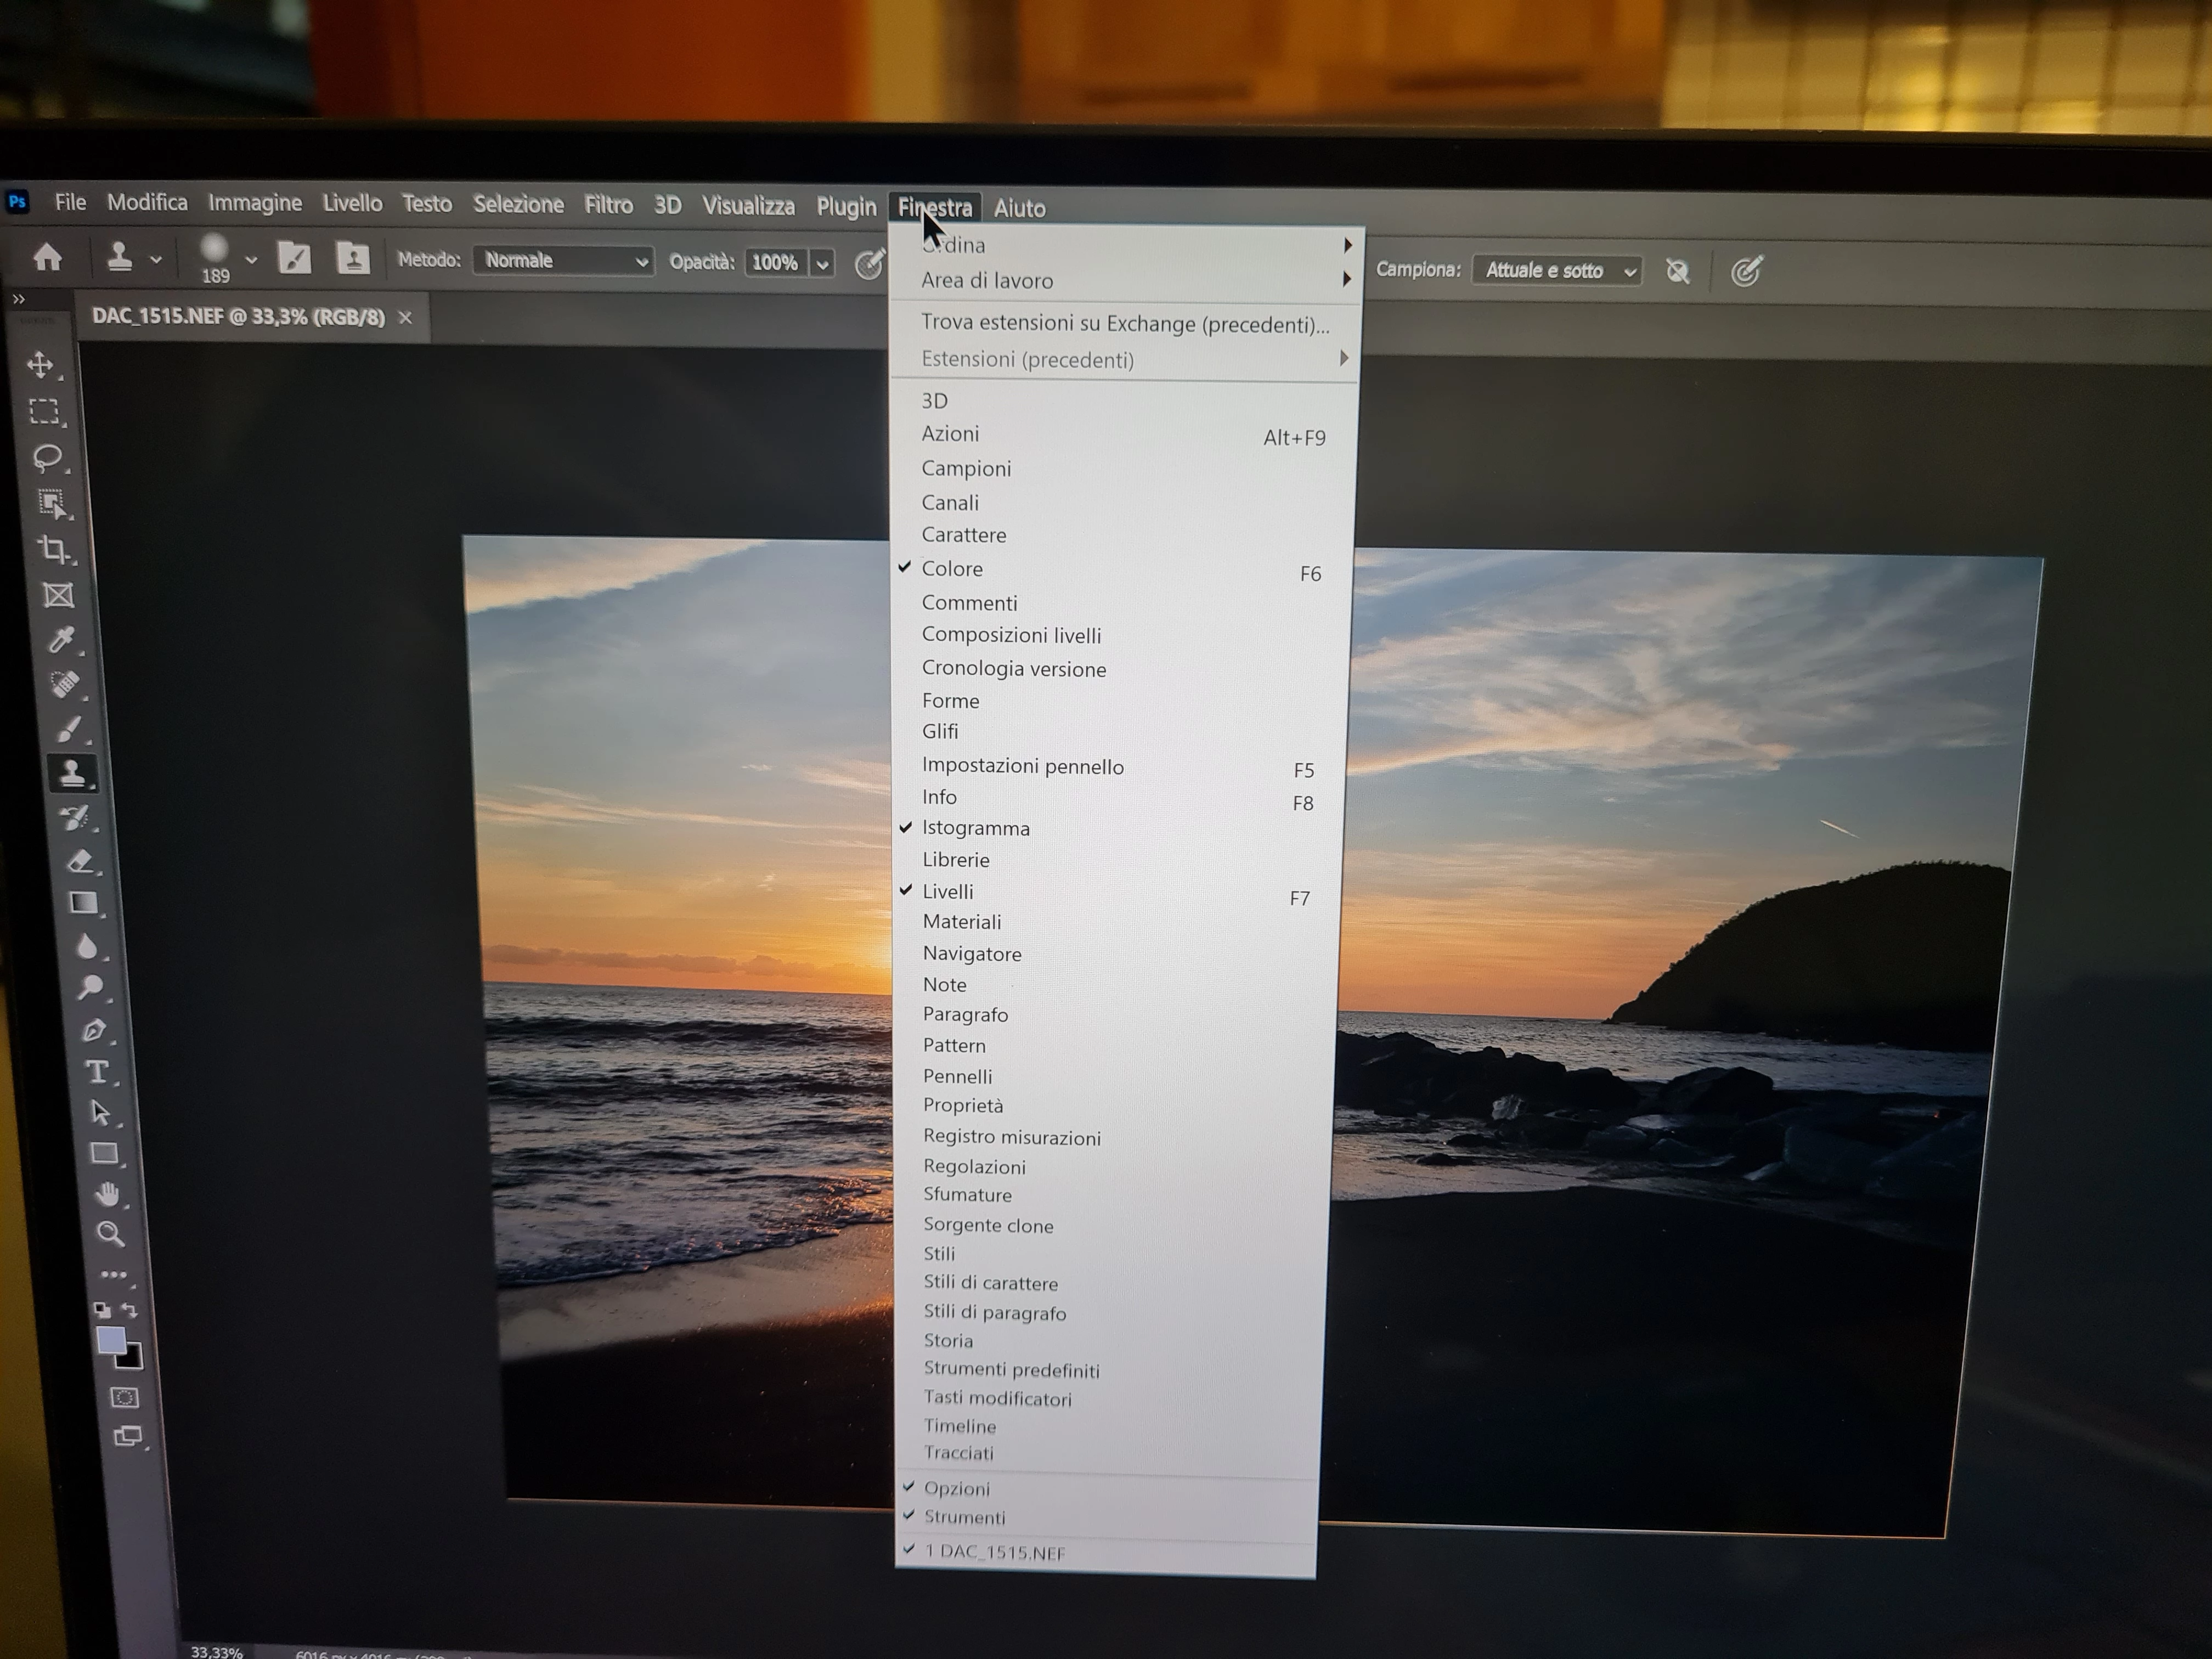Open the Campiona 'Attuale e sotto' dropdown

pos(1556,271)
